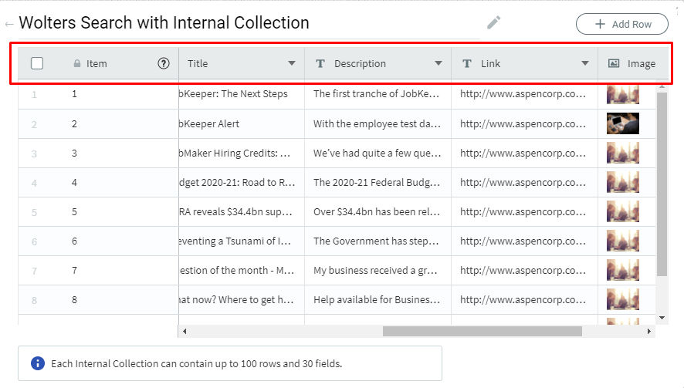Open the Item column help question mark

click(x=164, y=64)
